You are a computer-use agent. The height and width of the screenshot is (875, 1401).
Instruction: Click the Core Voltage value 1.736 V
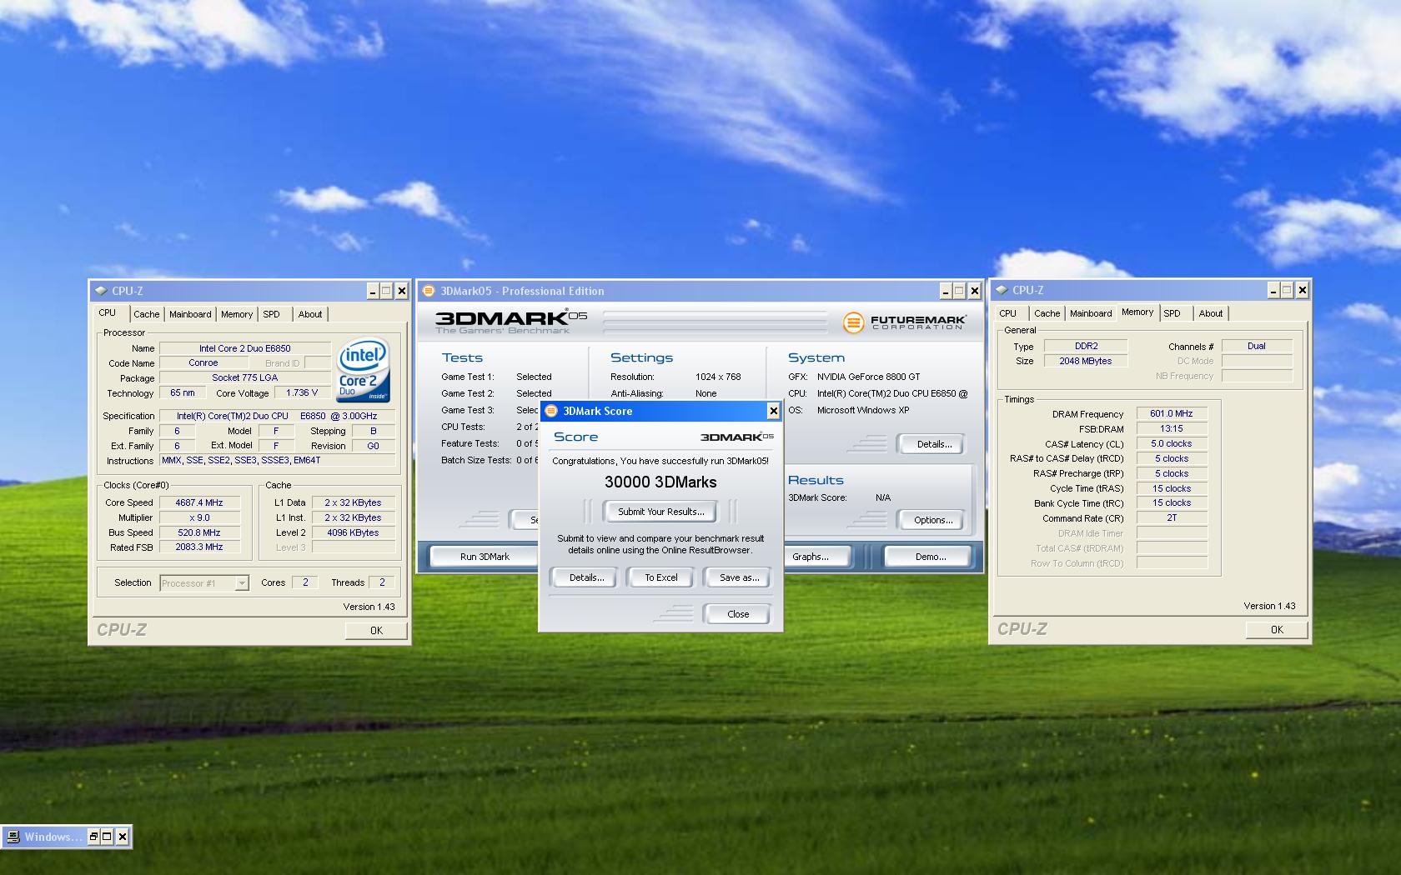point(301,392)
